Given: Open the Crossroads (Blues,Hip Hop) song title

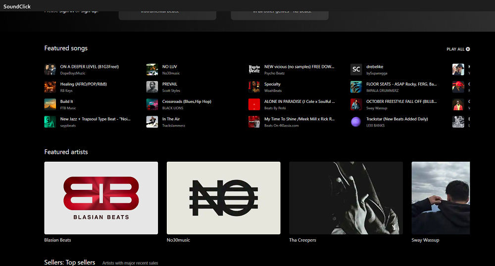Looking at the screenshot, I should pyautogui.click(x=187, y=101).
